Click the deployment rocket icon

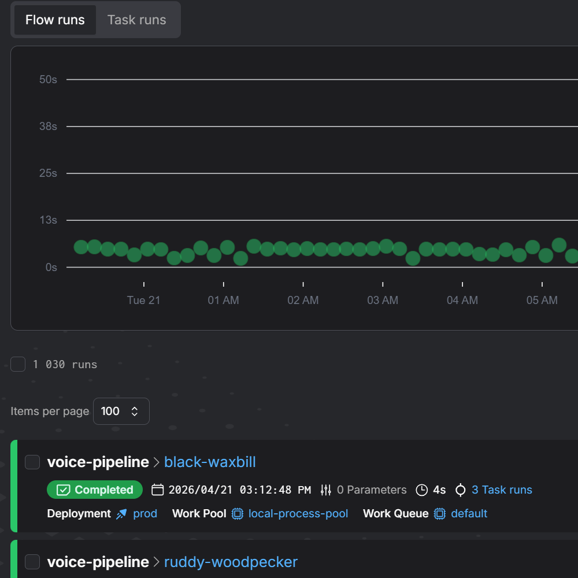(121, 514)
